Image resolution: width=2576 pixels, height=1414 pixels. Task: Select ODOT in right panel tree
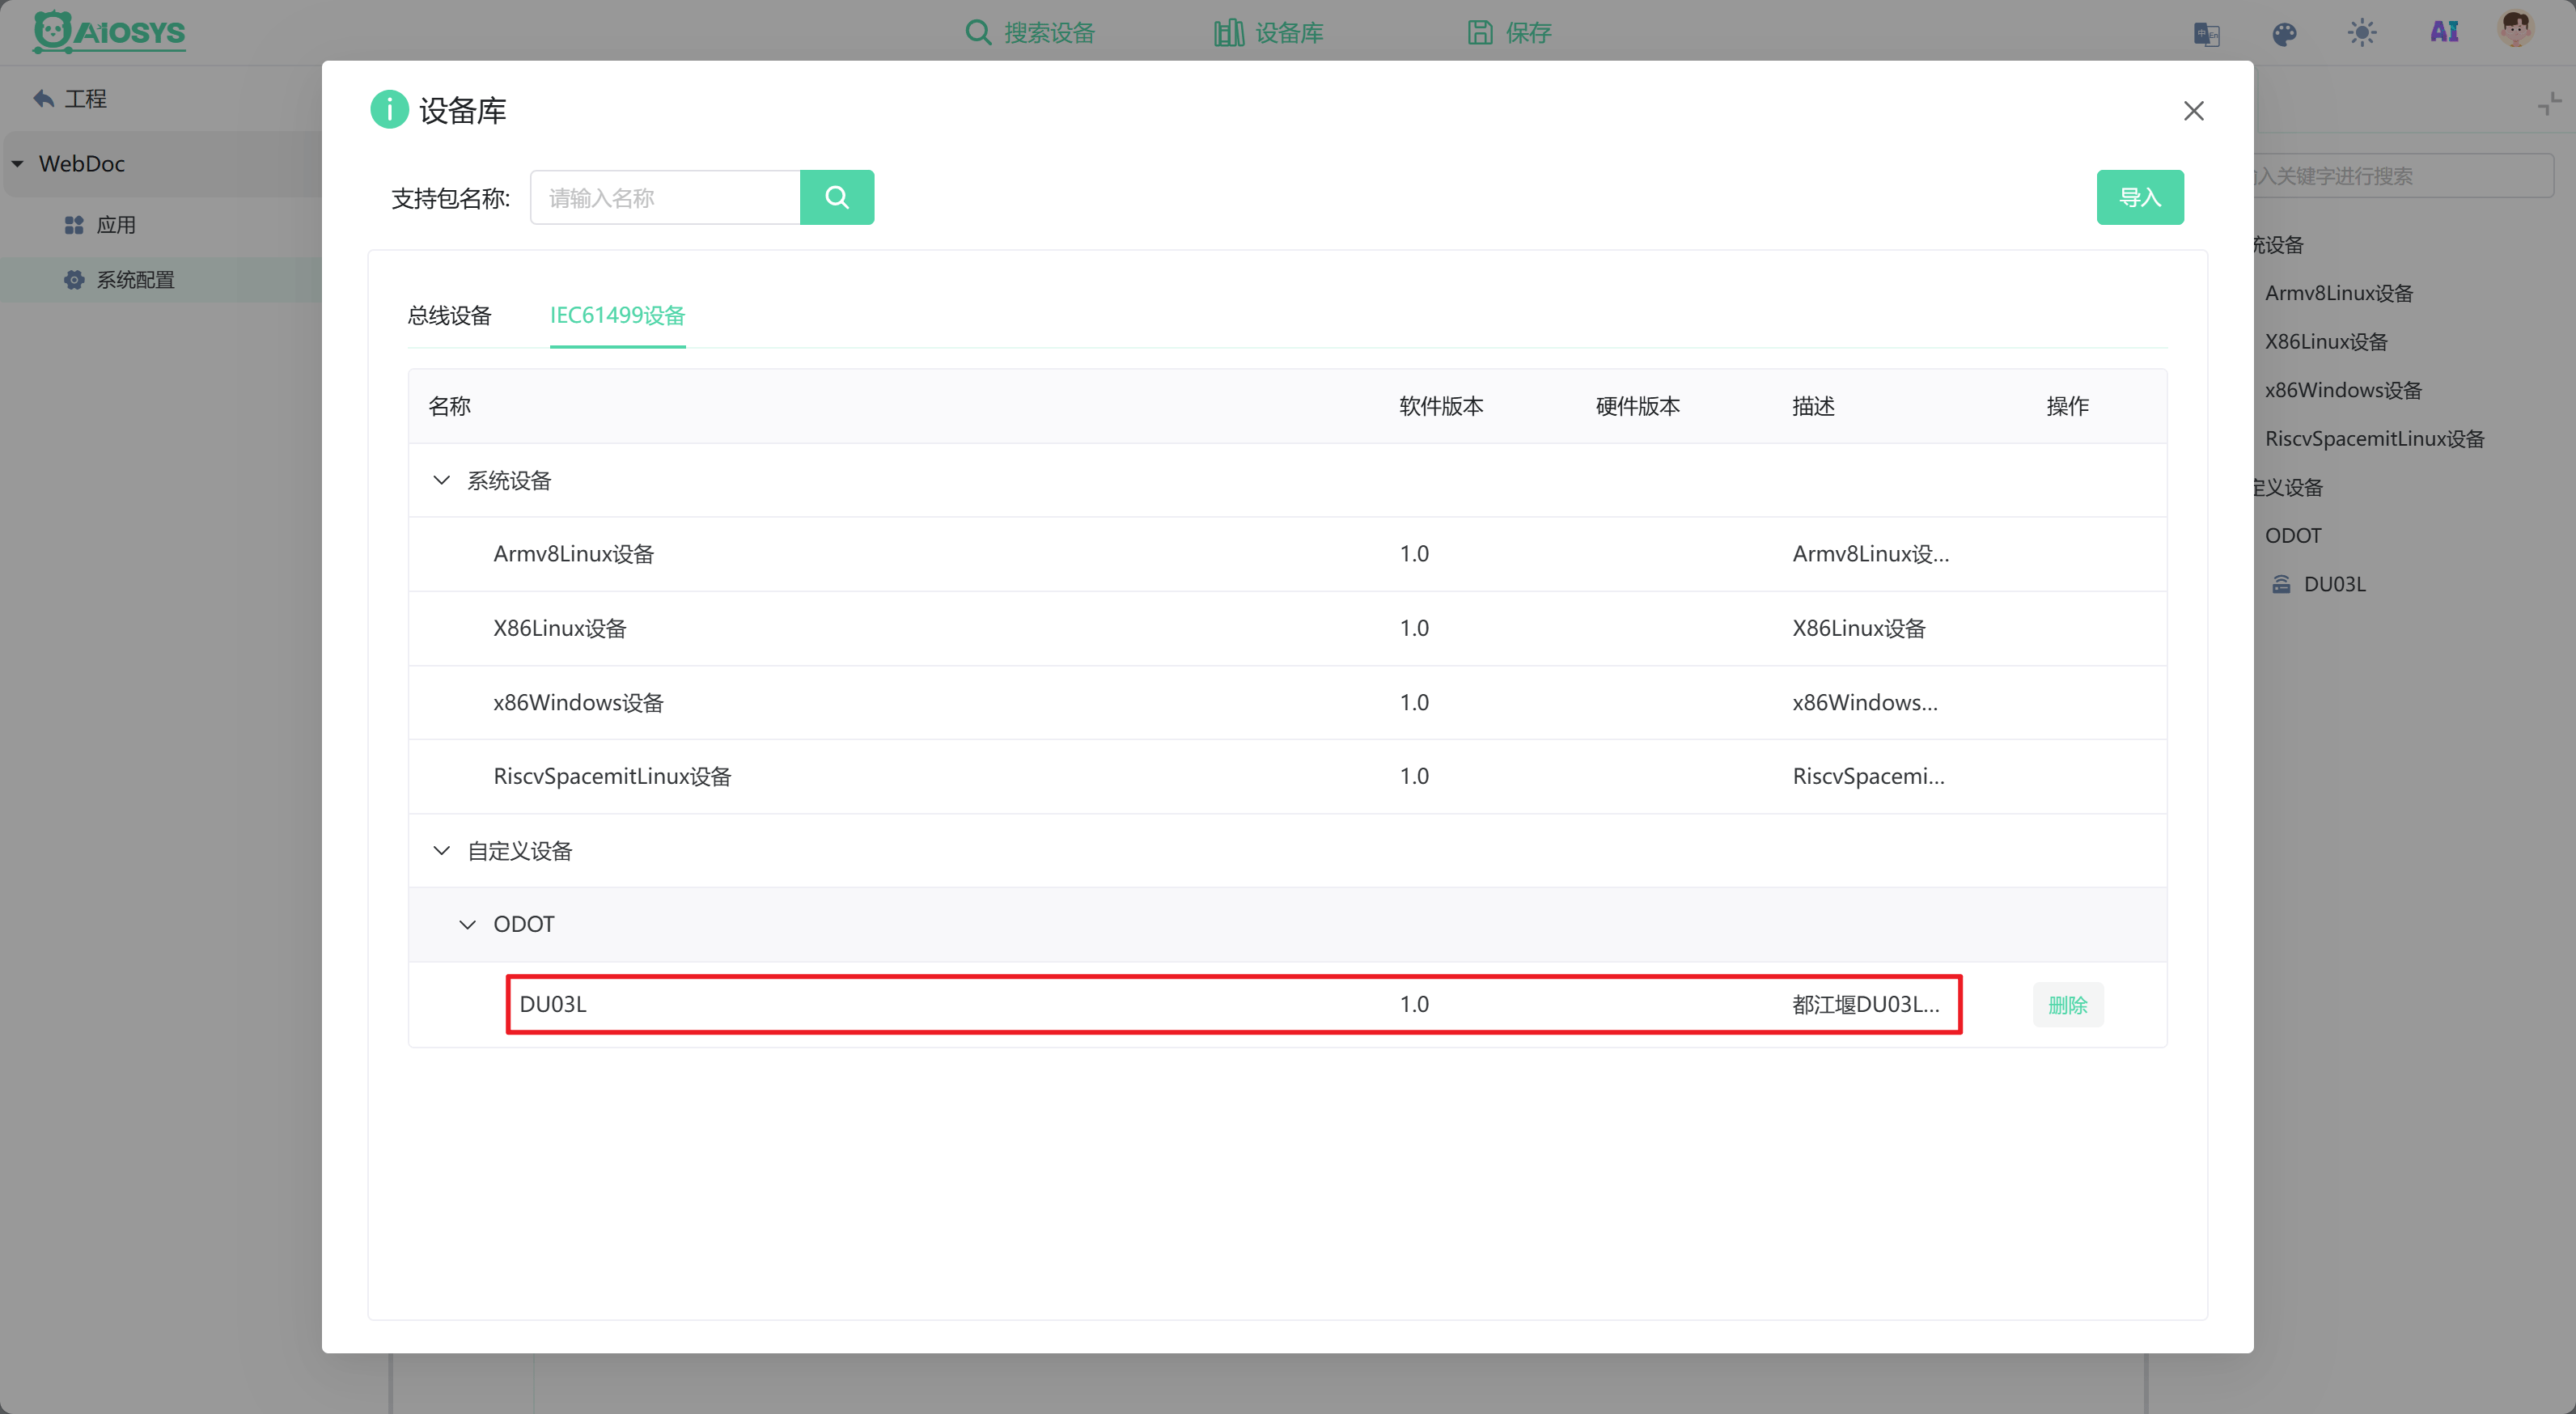(x=2292, y=535)
